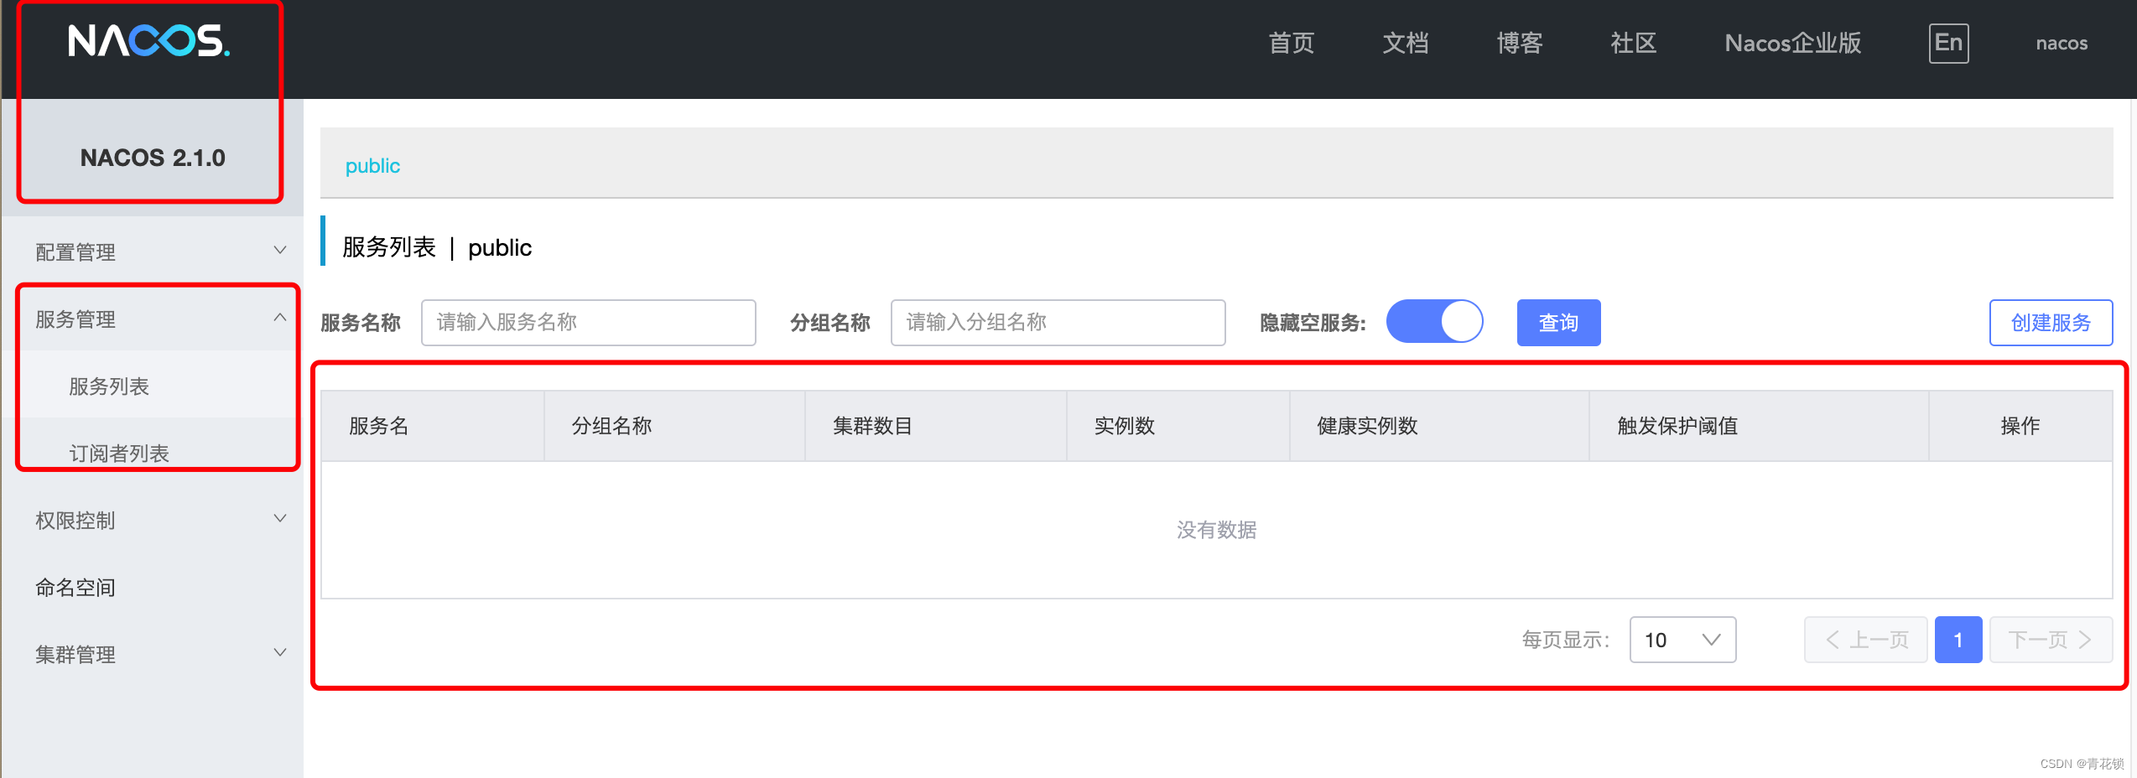The width and height of the screenshot is (2137, 778).
Task: Go to 首页 in top navigation
Action: [x=1291, y=43]
